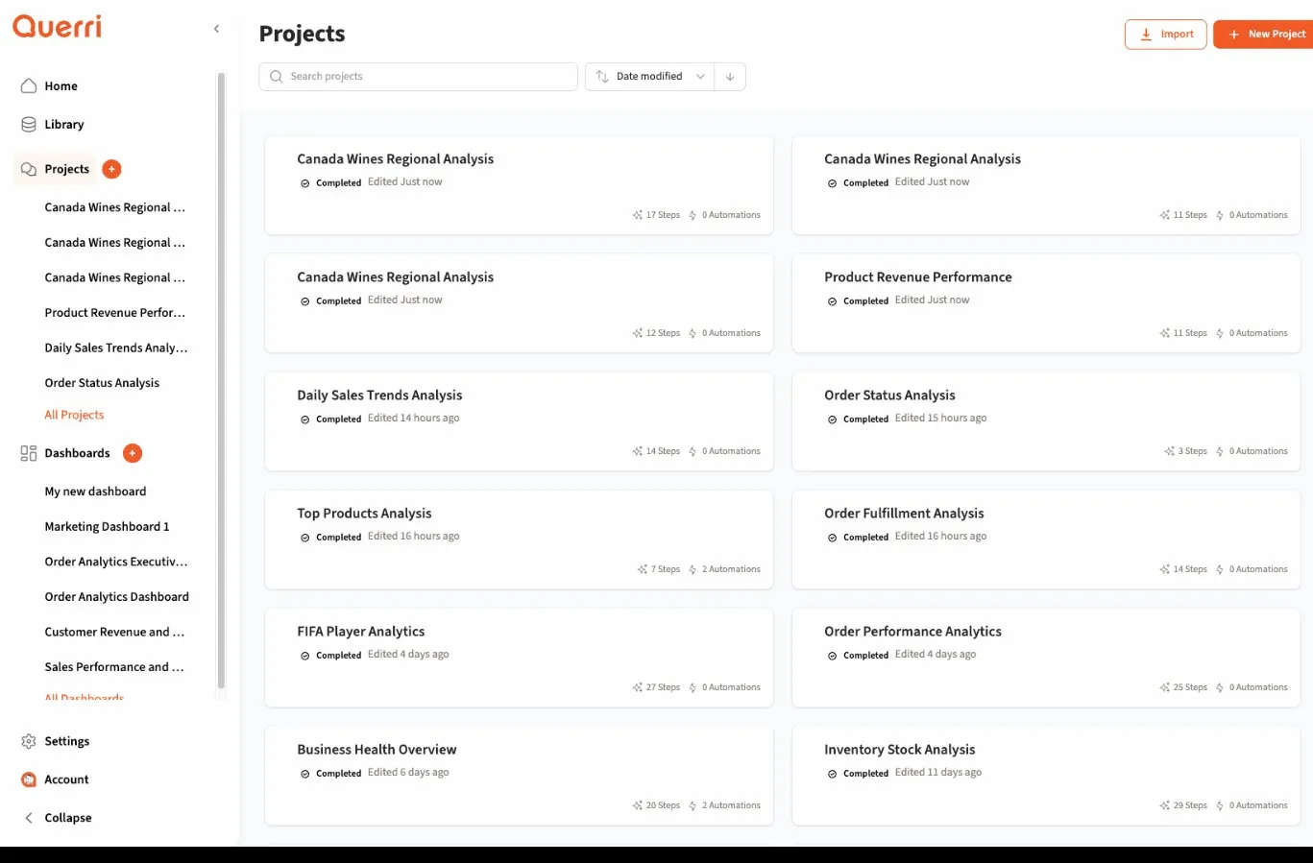Viewport: 1313px width, 863px height.
Task: Collapse the sidebar using the chevron at top
Action: point(216,29)
